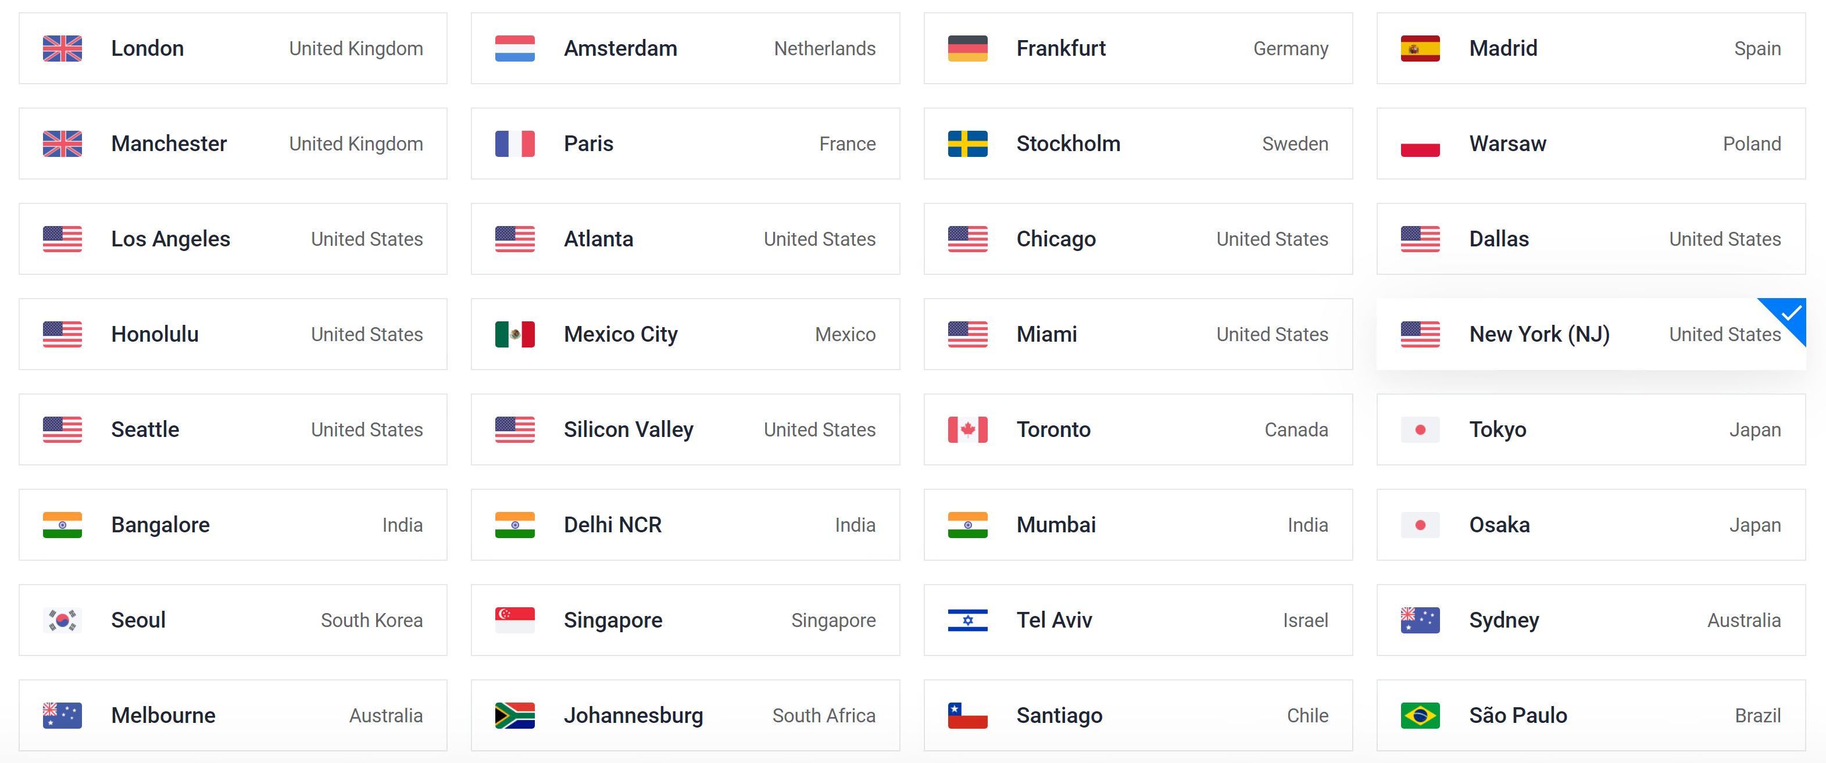Click the Israeli flag next to Tel Aviv

point(967,620)
